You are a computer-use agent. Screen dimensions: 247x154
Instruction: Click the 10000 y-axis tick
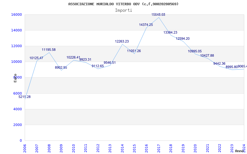pos(16,62)
